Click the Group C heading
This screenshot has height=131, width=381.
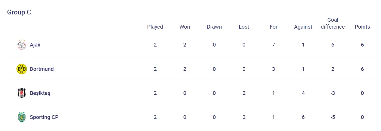pos(19,12)
